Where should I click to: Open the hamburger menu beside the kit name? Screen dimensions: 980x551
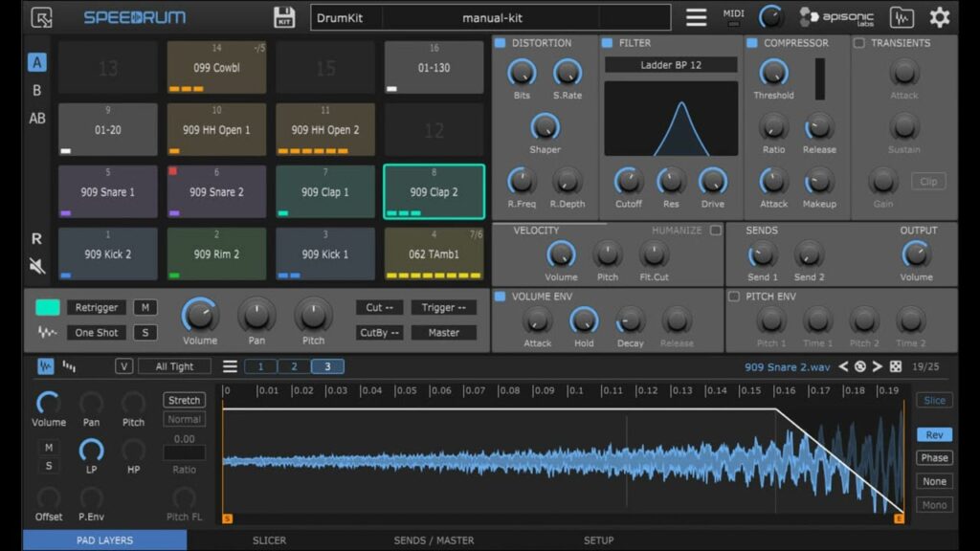point(697,17)
